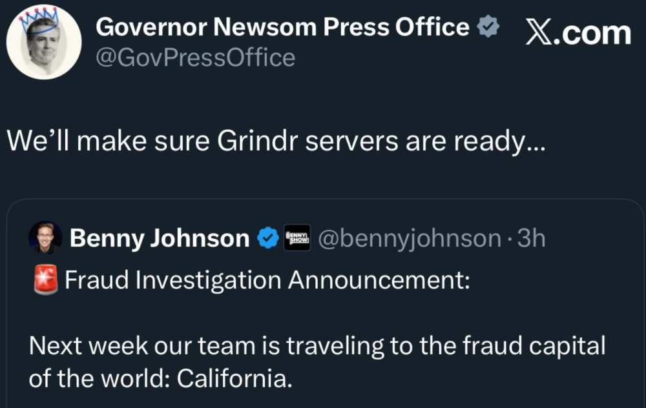Click the "Next week our team" paragraph

tap(317, 362)
